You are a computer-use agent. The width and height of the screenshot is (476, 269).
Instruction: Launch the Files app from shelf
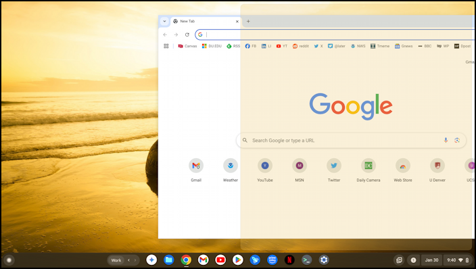tap(169, 260)
